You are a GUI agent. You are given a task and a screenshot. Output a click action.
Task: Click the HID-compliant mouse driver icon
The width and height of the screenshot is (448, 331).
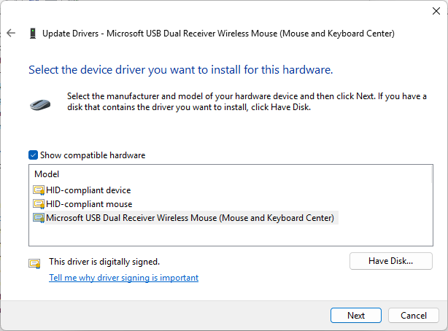[x=39, y=204]
